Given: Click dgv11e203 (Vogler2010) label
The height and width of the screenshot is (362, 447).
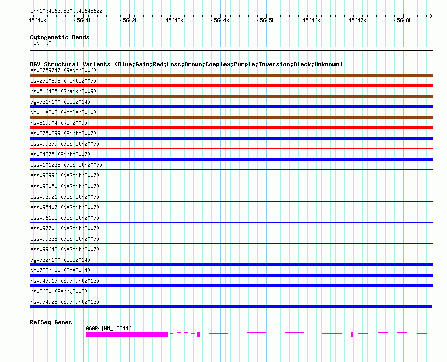Looking at the screenshot, I should click(x=63, y=112).
